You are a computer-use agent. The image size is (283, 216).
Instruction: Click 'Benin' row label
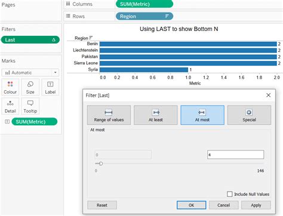coord(93,44)
